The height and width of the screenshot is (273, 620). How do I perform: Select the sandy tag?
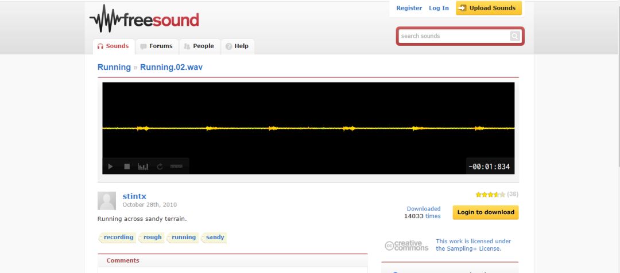tap(214, 238)
